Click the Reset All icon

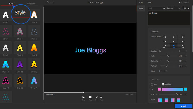(180, 2)
